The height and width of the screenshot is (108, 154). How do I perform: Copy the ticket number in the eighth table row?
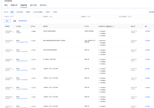13,98
